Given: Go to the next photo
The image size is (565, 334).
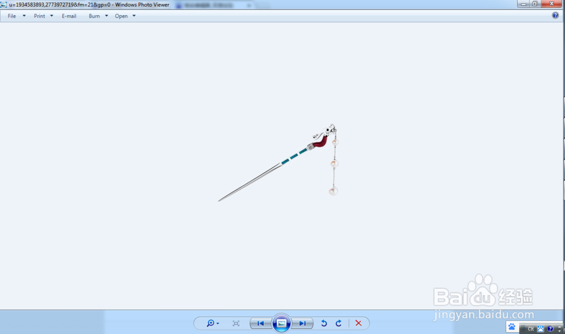Looking at the screenshot, I should [302, 323].
